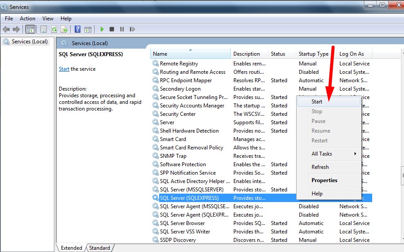The image size is (404, 252).
Task: Click the gear icon beside Software Protection
Action: click(x=155, y=164)
